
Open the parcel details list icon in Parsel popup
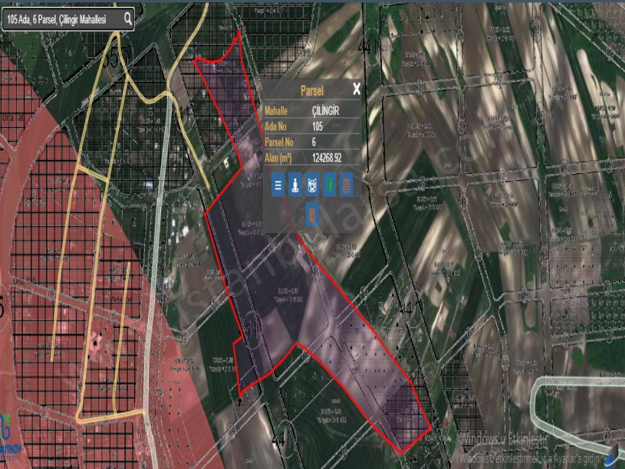pos(278,184)
